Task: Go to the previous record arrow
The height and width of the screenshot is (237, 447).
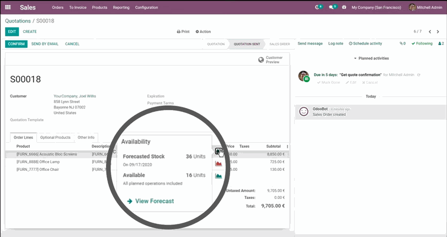Action: [x=430, y=31]
